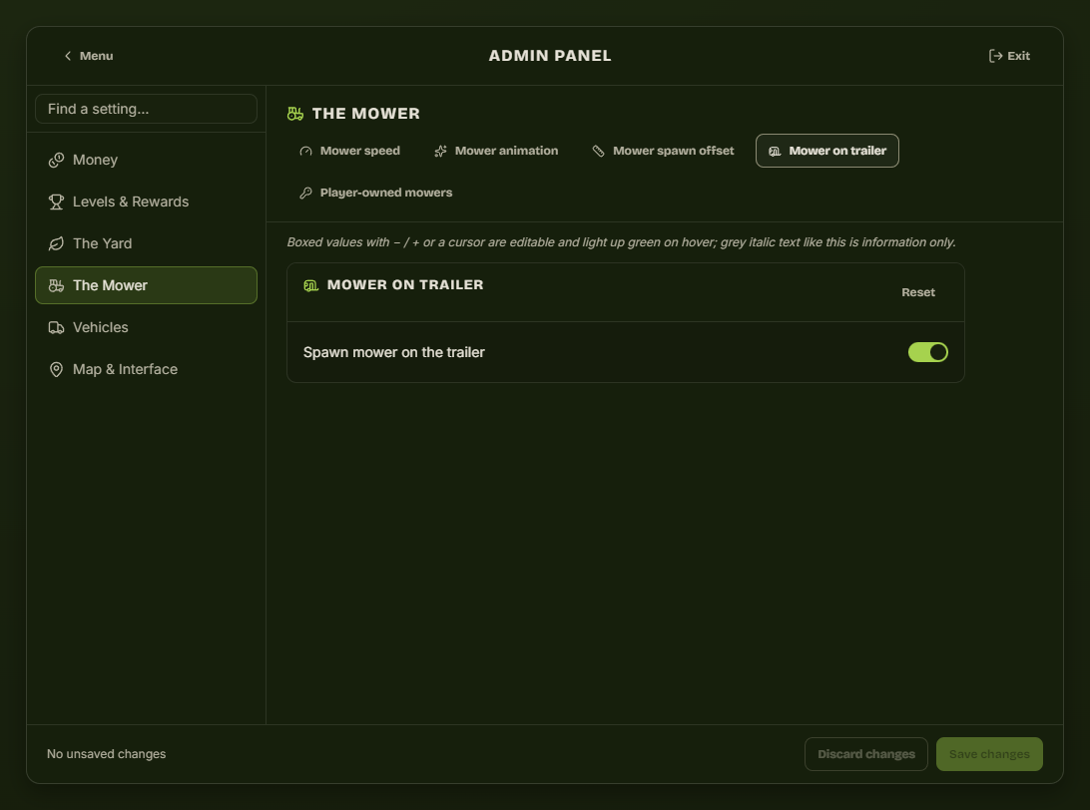Screen dimensions: 1090x810
Task: Click the trailer icon on Mower on trailer tab
Action: pyautogui.click(x=776, y=152)
